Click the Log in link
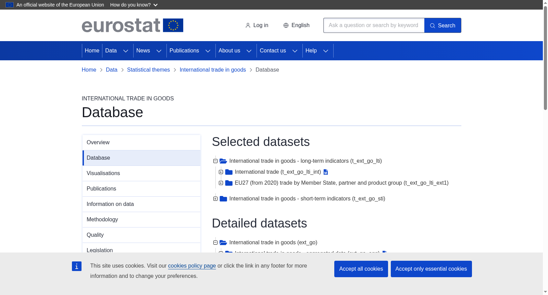The width and height of the screenshot is (548, 295). [257, 25]
